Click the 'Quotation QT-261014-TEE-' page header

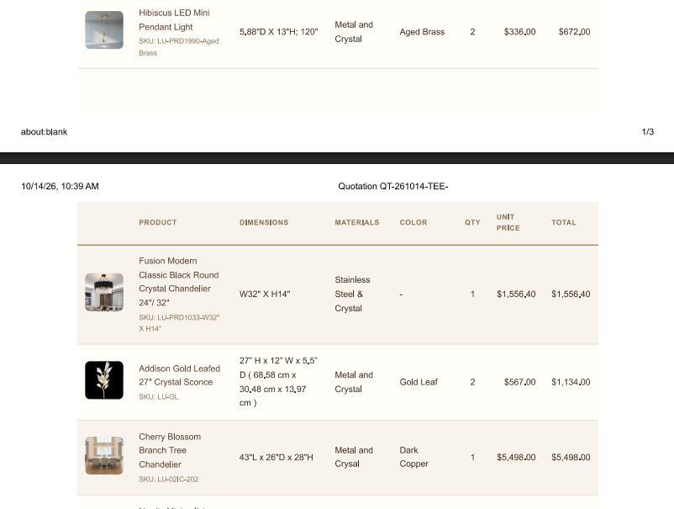[x=392, y=186]
